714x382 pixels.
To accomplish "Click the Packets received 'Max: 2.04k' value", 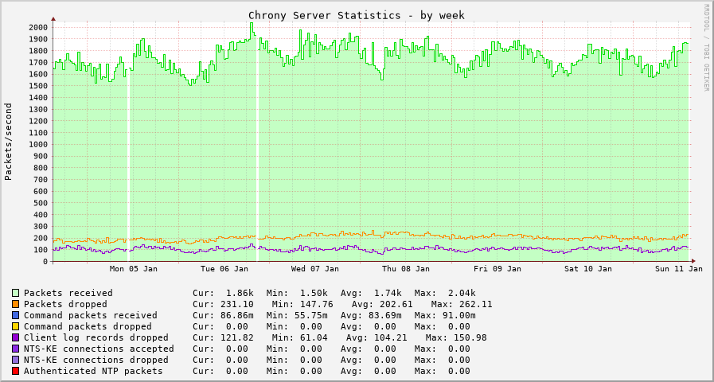I will click(x=445, y=293).
